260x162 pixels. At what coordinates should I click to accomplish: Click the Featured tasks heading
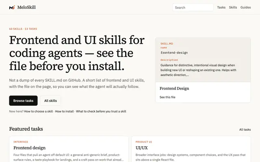(26, 129)
